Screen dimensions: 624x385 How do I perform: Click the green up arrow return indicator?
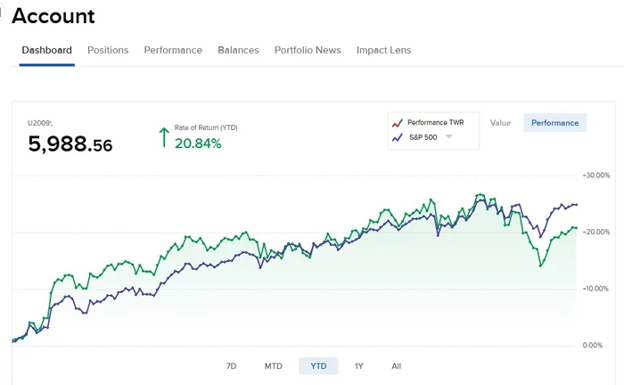[163, 137]
